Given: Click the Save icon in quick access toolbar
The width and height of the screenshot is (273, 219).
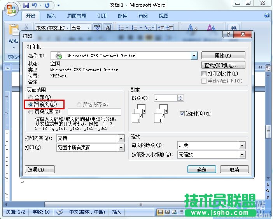Looking at the screenshot, I should (26, 5).
